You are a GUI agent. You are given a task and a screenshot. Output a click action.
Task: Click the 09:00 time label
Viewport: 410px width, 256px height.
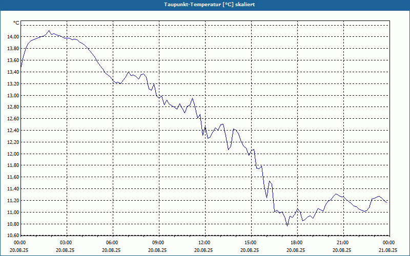point(159,243)
